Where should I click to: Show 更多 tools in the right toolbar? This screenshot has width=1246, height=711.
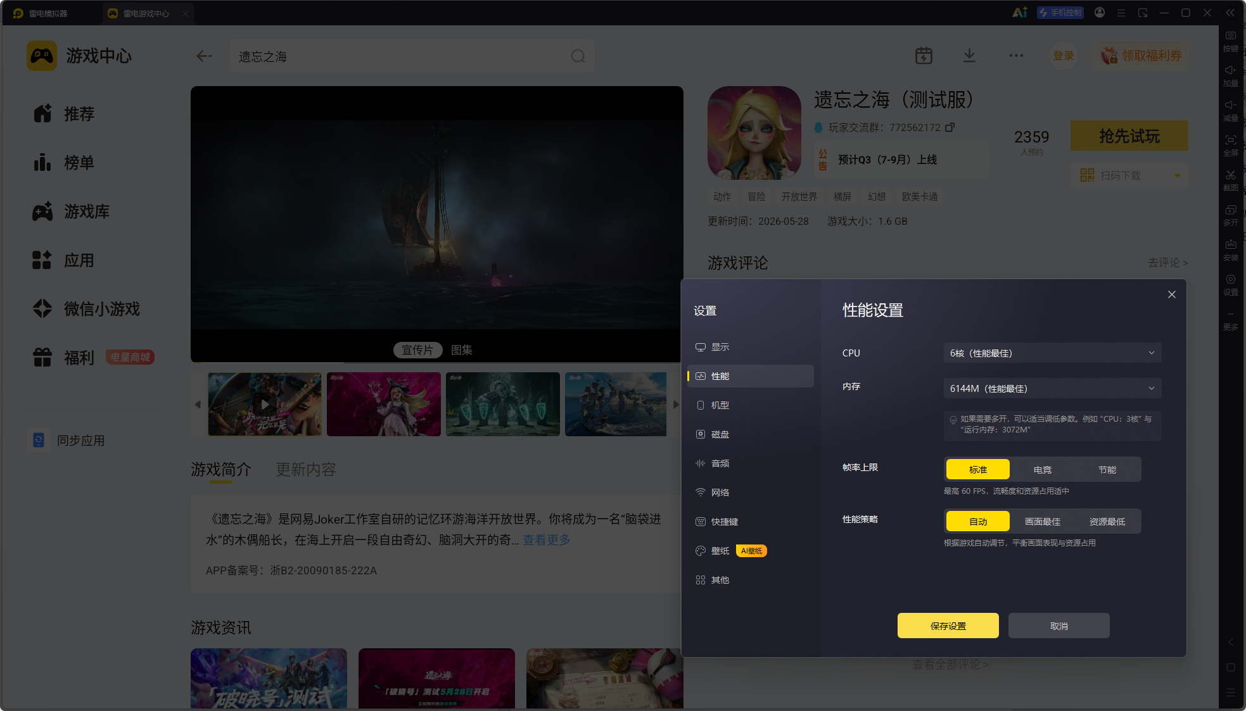[1230, 320]
